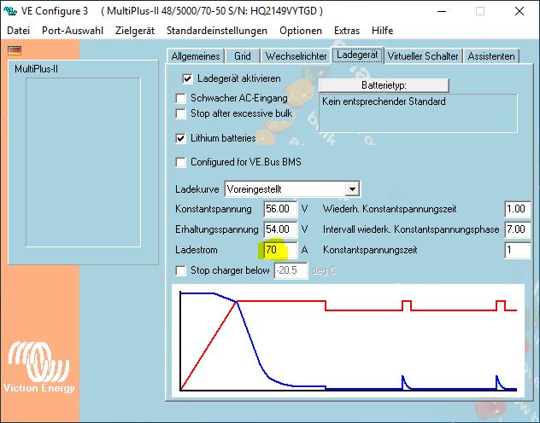Click the VE Configure app icon in title bar
540x423 pixels.
[x=10, y=11]
